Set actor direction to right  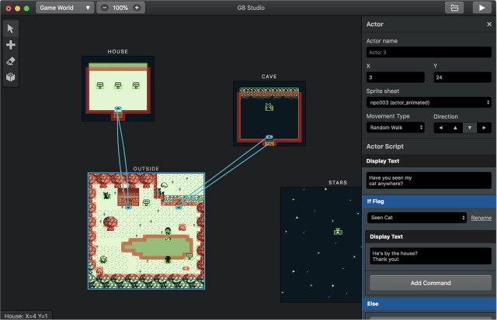click(484, 128)
